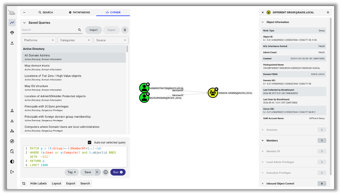Screen dimensions: 341x195
Task: Select the DOMAIN ADMINS@RAXIS.LOCAL group node
Action: [x=213, y=93]
